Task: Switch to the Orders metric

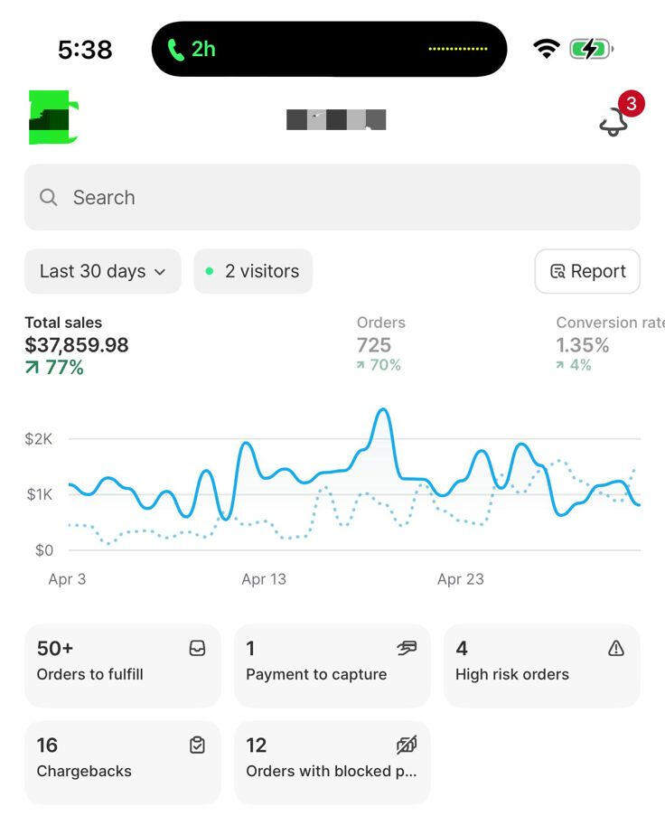Action: click(x=379, y=344)
